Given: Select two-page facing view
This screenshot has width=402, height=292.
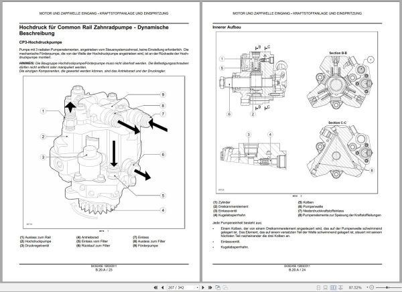Looking at the screenshot, I should point(333,287).
